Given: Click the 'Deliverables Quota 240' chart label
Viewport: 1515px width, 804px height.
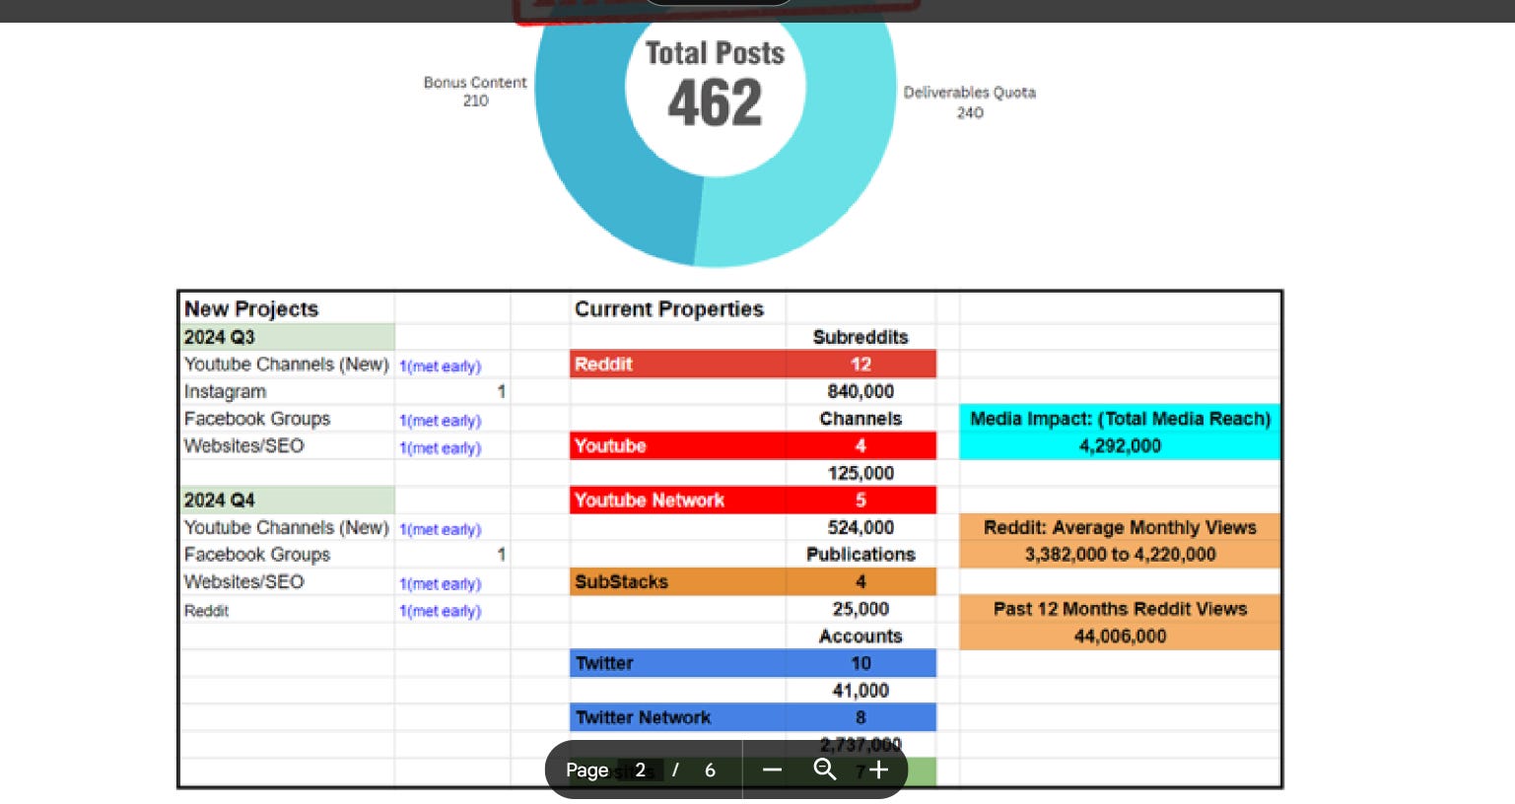Looking at the screenshot, I should click(x=970, y=102).
